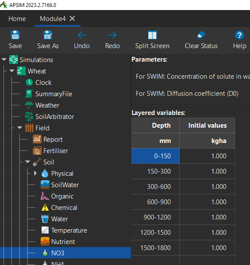The image size is (250, 265).
Task: Switch to the Module4 tab
Action: click(x=53, y=19)
